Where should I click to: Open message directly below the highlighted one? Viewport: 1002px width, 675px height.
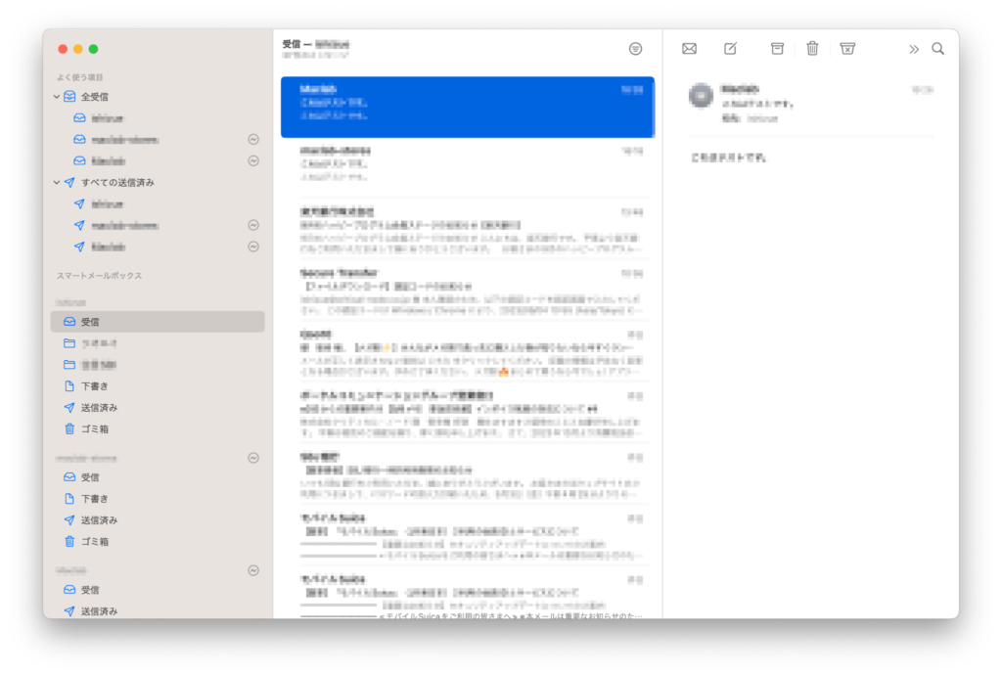[468, 167]
